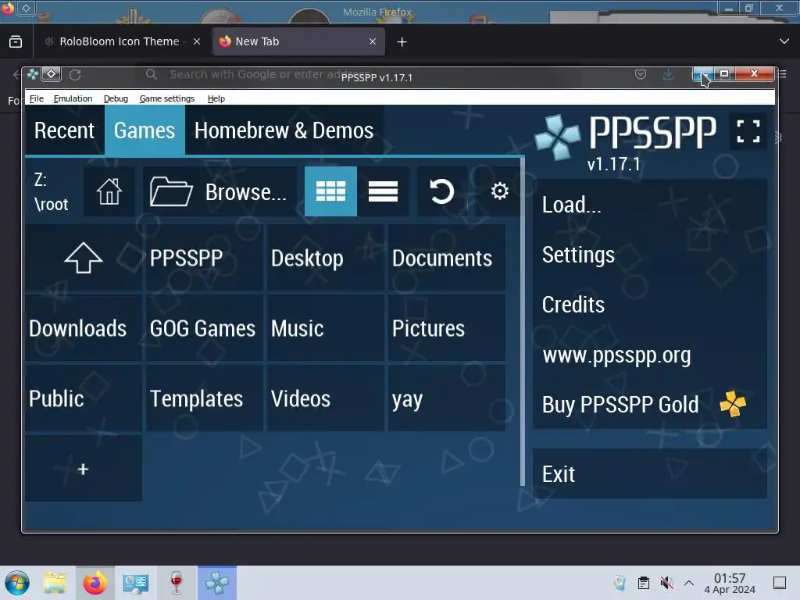The image size is (800, 600).
Task: Open the Game settings menu
Action: tap(167, 98)
